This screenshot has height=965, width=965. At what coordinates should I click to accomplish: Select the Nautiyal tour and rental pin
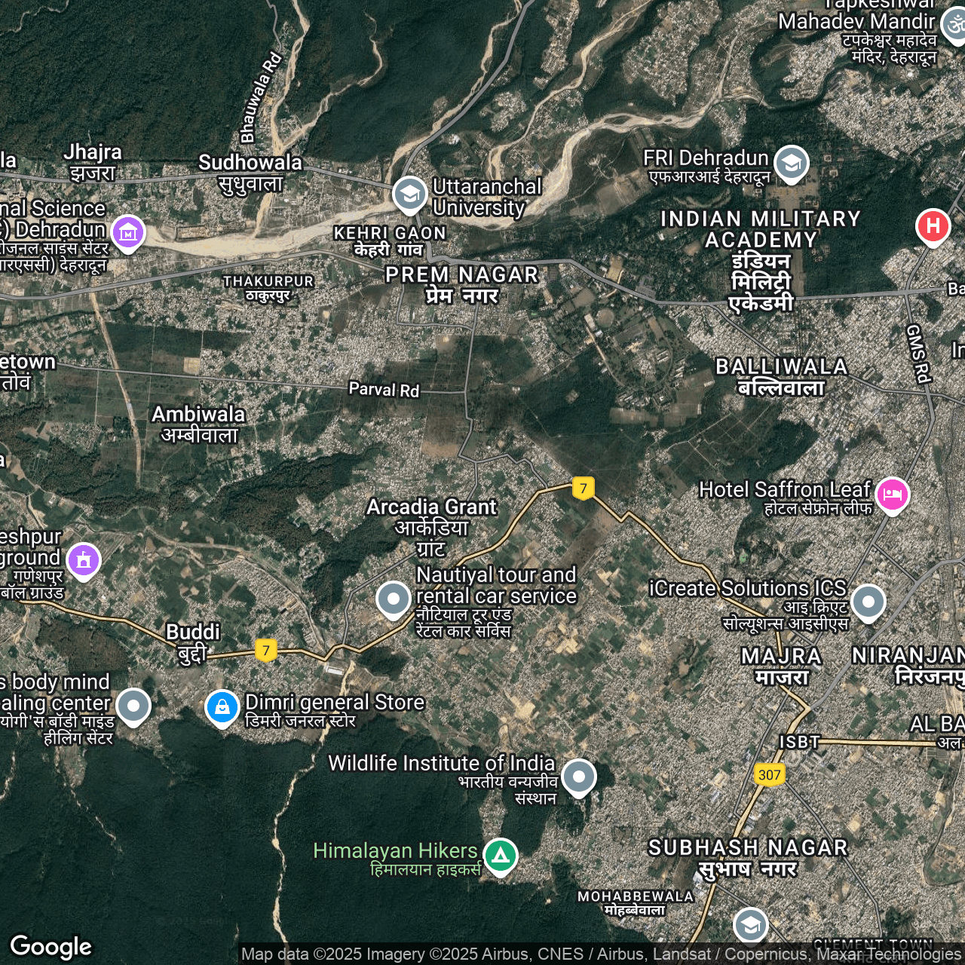pos(393,599)
